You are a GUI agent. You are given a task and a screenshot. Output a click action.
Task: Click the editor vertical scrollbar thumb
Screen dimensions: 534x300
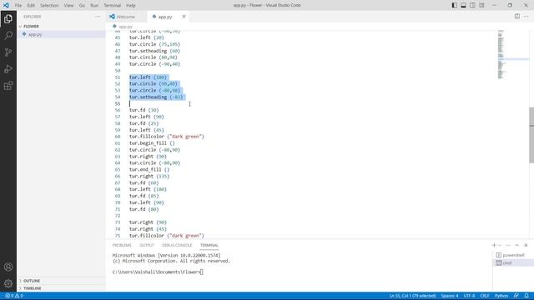coord(531,134)
